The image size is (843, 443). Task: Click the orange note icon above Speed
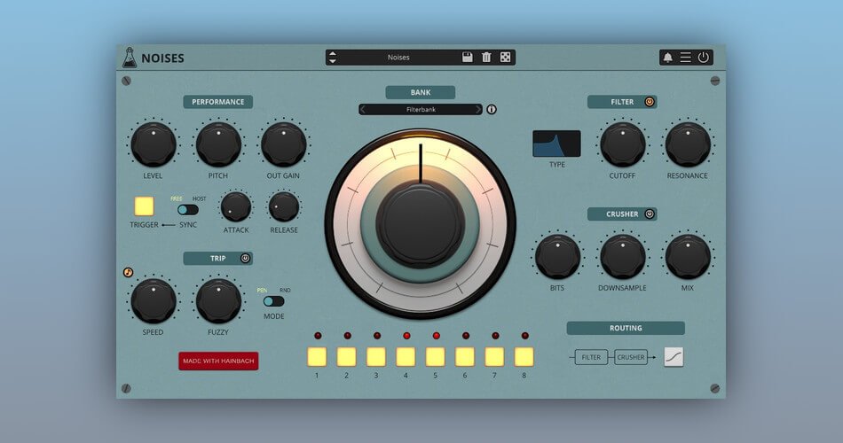pos(128,273)
